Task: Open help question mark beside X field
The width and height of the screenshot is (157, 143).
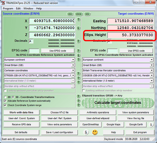Action: (78, 19)
